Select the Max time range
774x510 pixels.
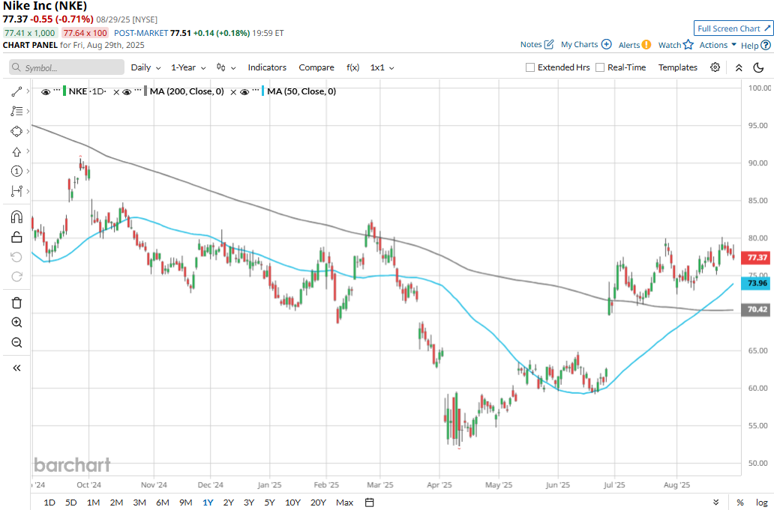(x=344, y=503)
